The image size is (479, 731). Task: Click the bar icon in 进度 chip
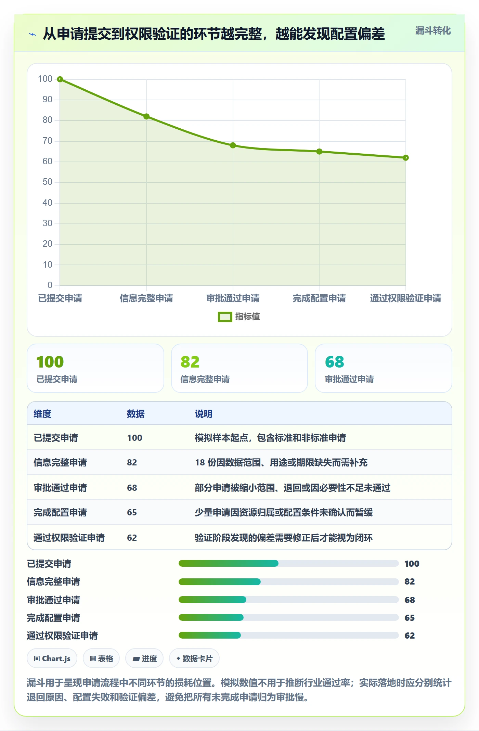coord(136,659)
